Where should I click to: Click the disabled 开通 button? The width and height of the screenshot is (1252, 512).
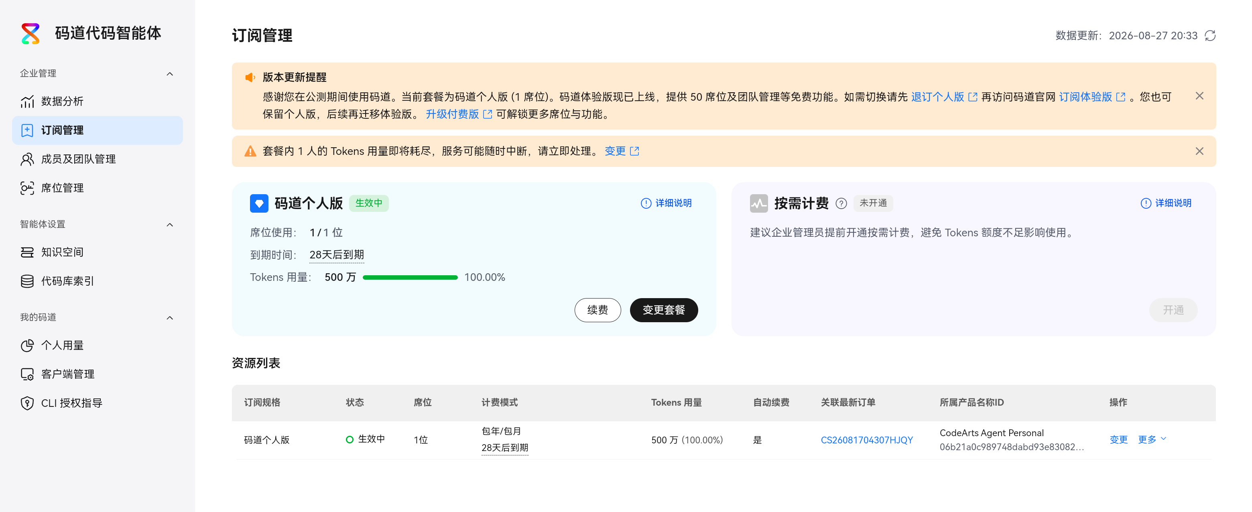tap(1173, 310)
